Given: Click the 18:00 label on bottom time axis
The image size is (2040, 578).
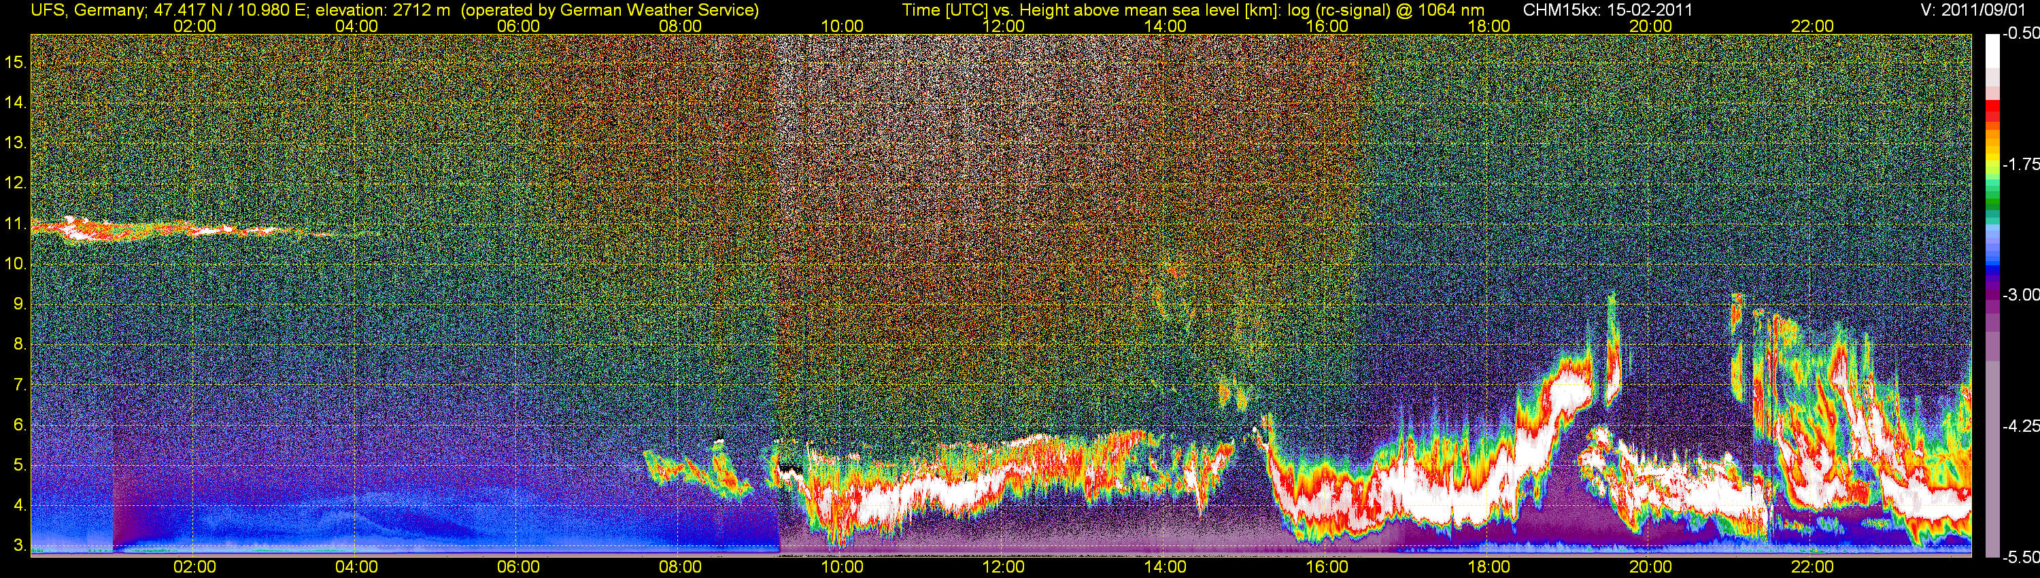Looking at the screenshot, I should (1489, 567).
